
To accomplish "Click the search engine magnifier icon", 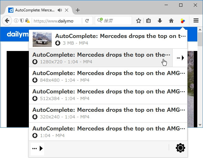I will click(100, 20).
